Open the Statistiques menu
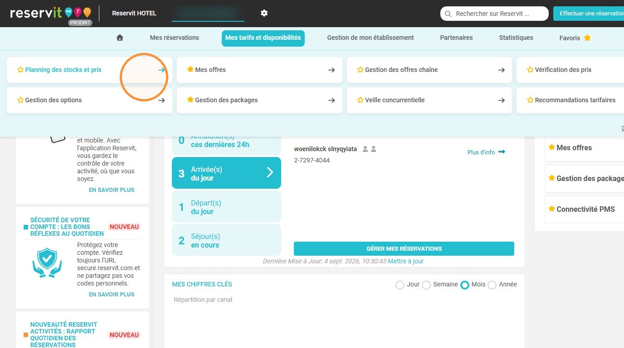The width and height of the screenshot is (624, 348). [516, 38]
